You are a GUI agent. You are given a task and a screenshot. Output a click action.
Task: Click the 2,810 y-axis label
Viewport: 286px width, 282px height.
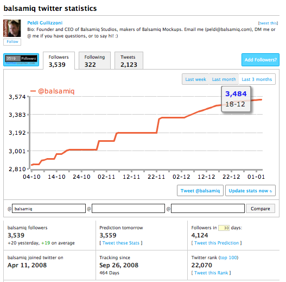coord(17,169)
